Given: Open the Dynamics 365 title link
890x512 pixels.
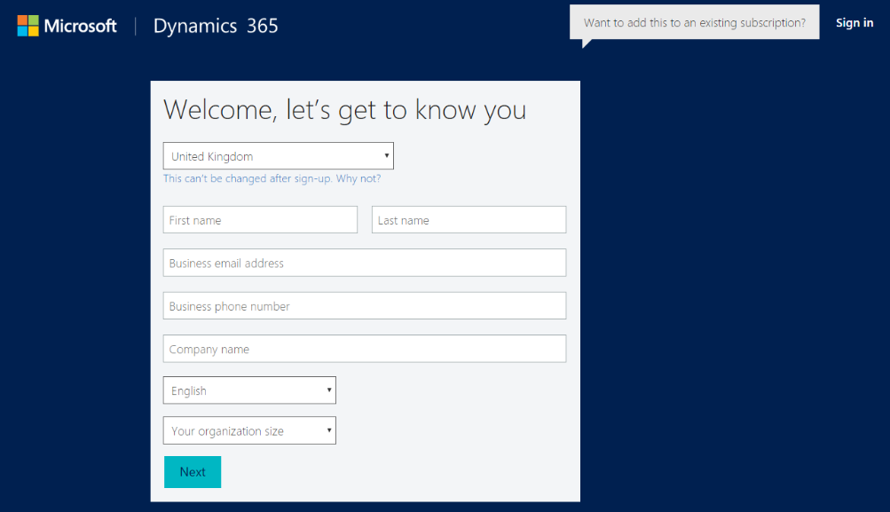Looking at the screenshot, I should tap(216, 26).
